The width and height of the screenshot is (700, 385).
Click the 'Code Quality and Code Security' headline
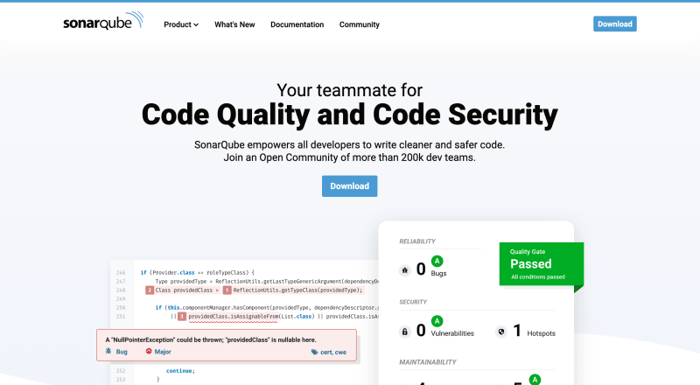click(349, 115)
